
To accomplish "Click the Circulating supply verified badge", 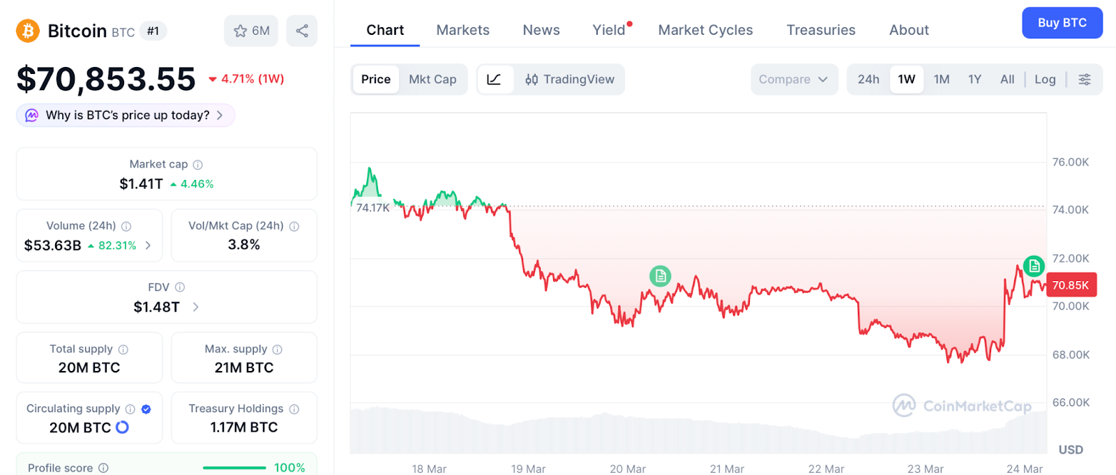I will pyautogui.click(x=146, y=409).
